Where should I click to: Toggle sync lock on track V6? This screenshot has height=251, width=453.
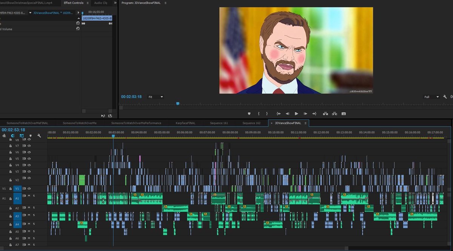coord(24,152)
